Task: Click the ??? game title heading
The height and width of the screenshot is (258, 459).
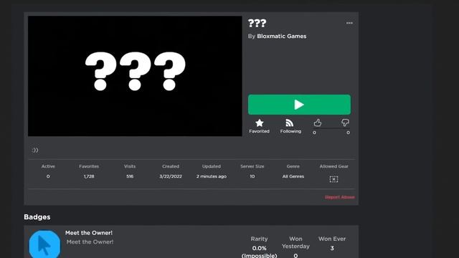Action: click(257, 23)
